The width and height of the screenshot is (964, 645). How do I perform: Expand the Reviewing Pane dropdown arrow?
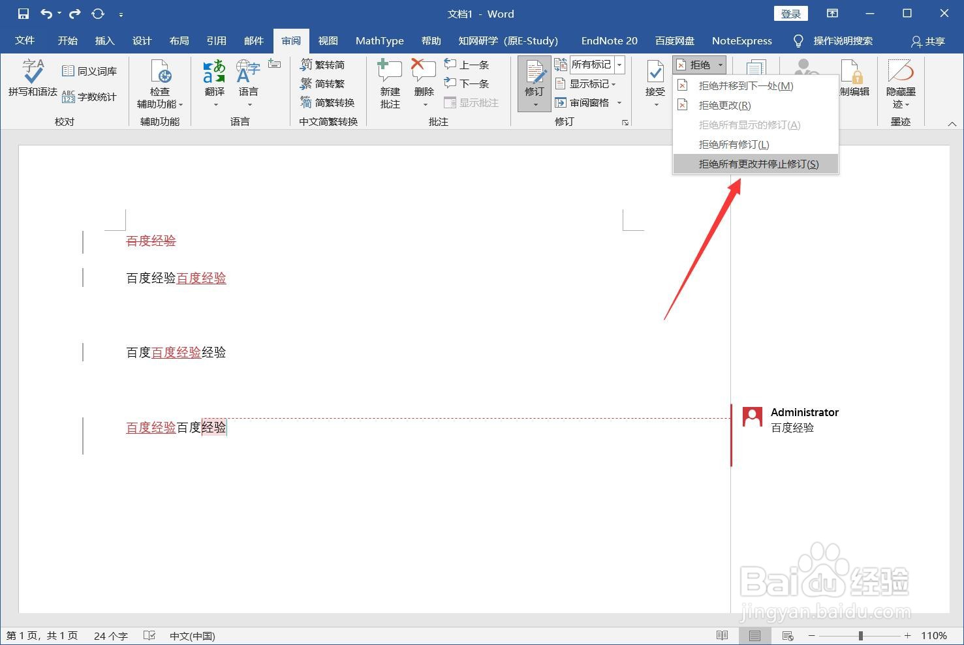[x=619, y=102]
